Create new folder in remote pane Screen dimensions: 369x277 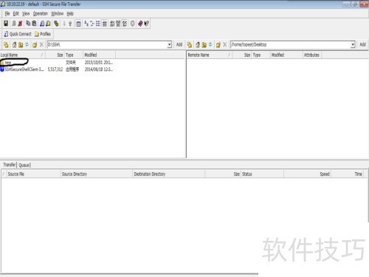click(218, 44)
